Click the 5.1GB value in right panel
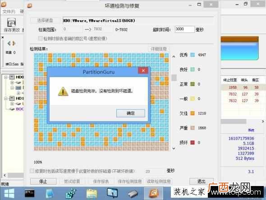The image size is (266, 200). [248, 143]
